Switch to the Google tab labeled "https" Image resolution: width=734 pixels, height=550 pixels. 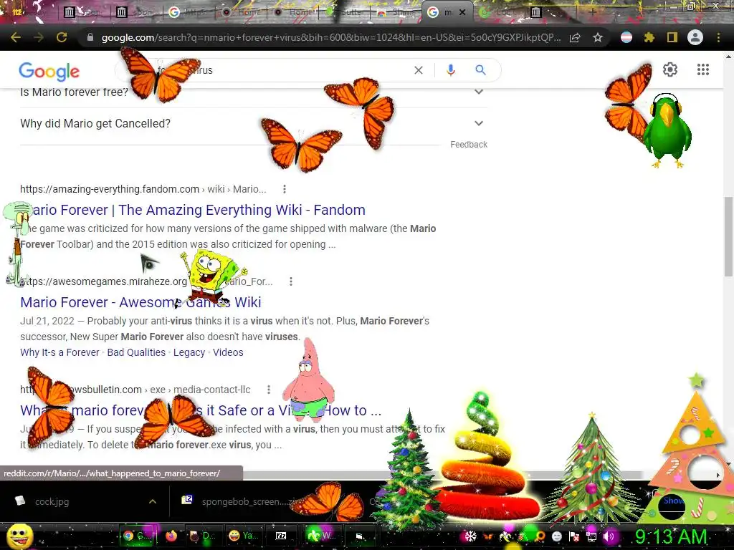pyautogui.click(x=189, y=12)
